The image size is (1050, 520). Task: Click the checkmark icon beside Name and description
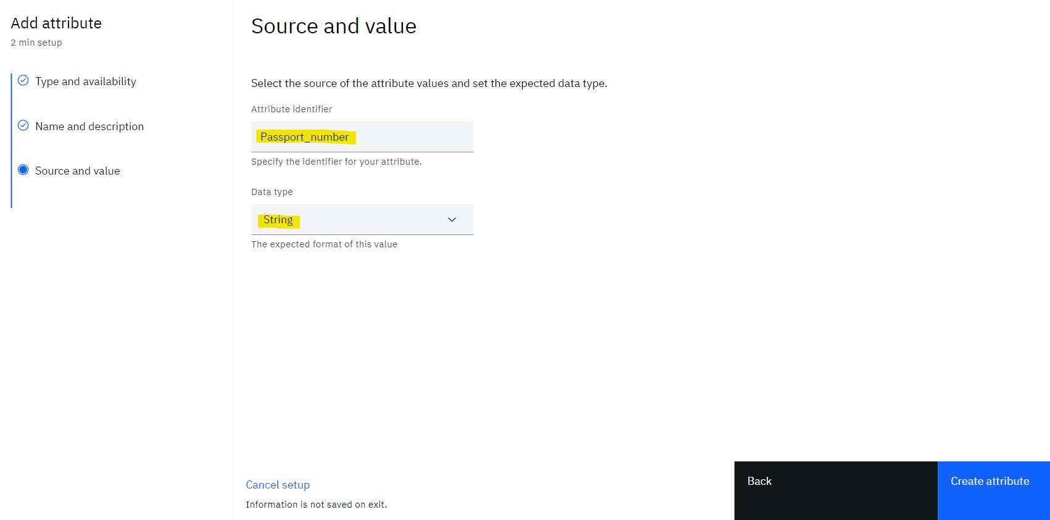[x=23, y=126]
